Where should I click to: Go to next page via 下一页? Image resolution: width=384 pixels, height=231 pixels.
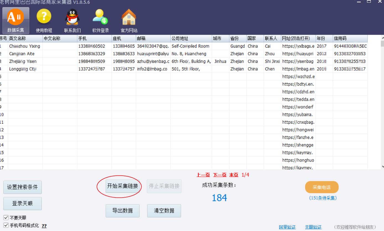pos(220,175)
